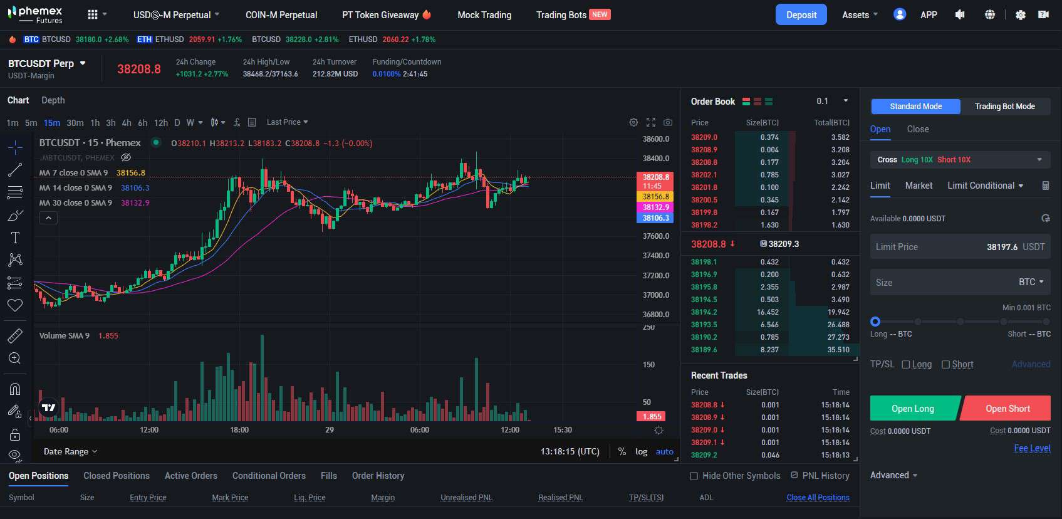The image size is (1062, 519).
Task: Open the chart patterns tool
Action: (x=15, y=260)
